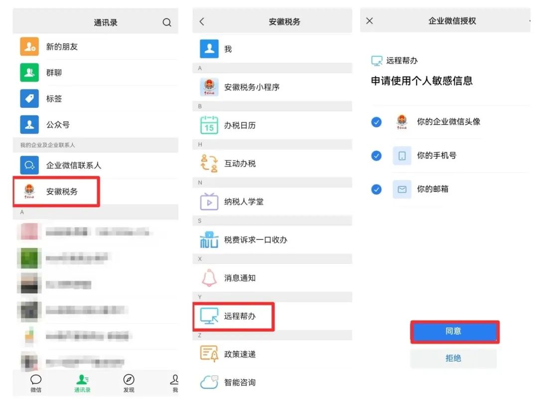
Task: Select 办税日历 label
Action: pos(240,125)
